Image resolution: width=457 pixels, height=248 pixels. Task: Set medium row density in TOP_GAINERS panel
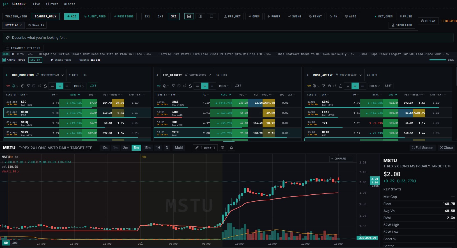coord(205,86)
